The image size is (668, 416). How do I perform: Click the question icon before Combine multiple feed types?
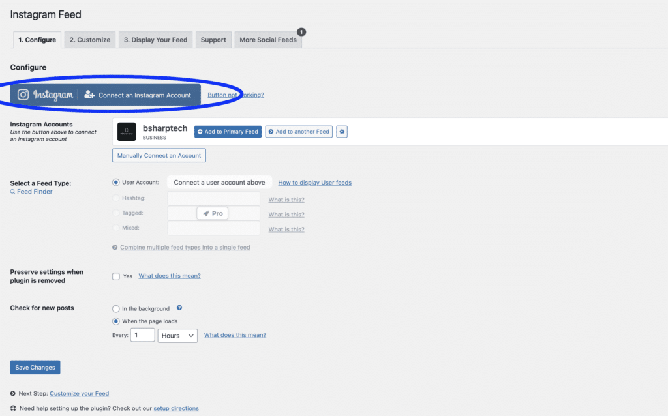115,247
